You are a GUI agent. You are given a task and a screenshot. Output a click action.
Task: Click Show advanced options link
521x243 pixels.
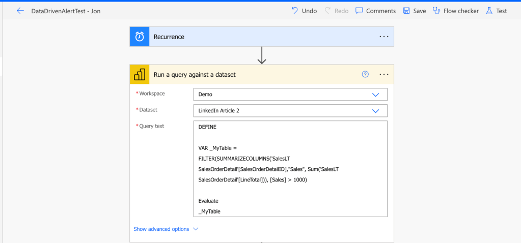[161, 229]
